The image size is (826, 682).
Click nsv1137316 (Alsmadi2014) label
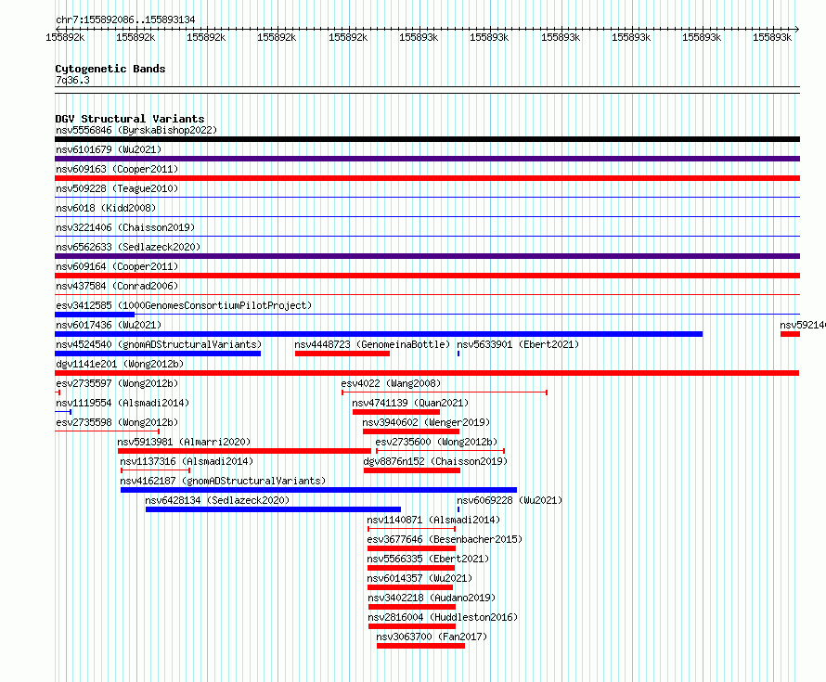coord(187,461)
